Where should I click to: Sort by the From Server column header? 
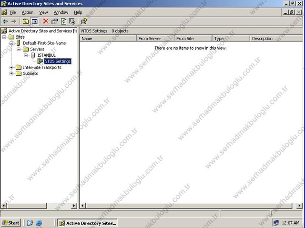point(155,38)
